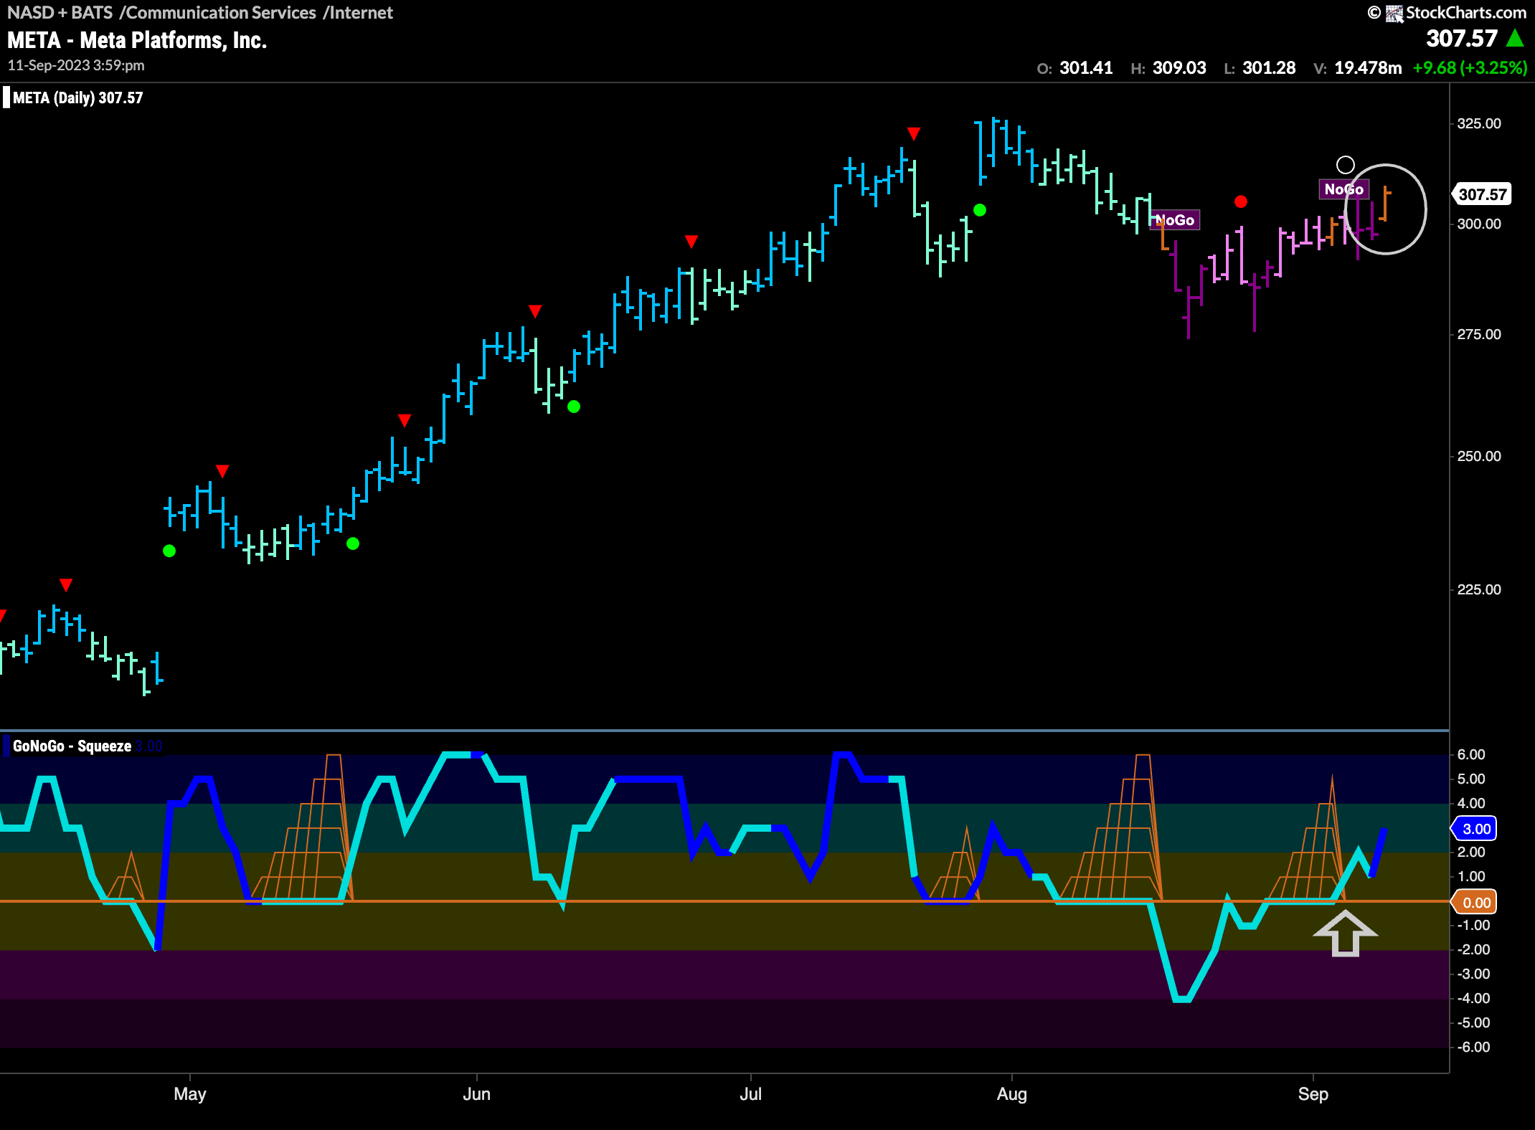The image size is (1535, 1130).
Task: Click the 307.57 price tag on the price axis
Action: point(1482,194)
